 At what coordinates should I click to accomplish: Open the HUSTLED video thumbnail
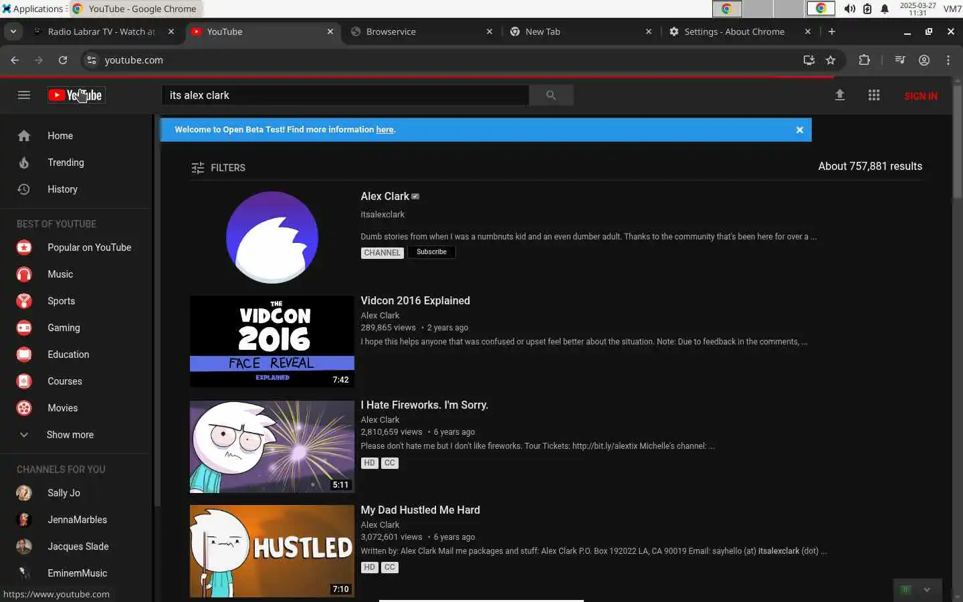point(272,550)
